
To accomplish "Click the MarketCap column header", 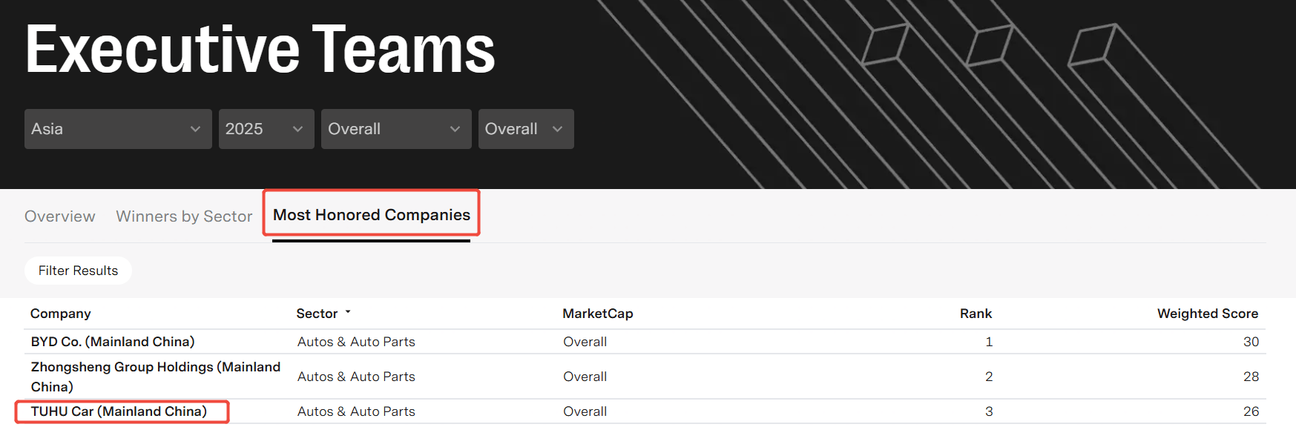I will [x=597, y=314].
